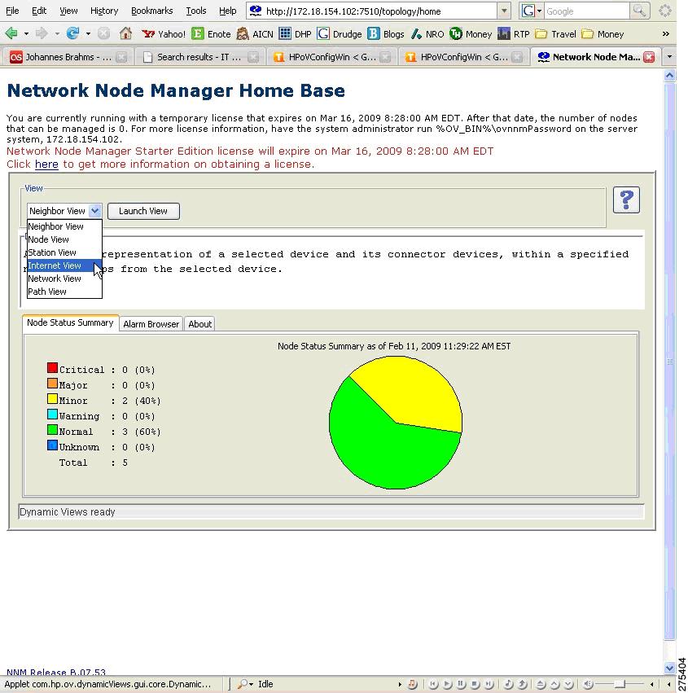
Task: Open the NRO bookmark
Action: pos(427,34)
